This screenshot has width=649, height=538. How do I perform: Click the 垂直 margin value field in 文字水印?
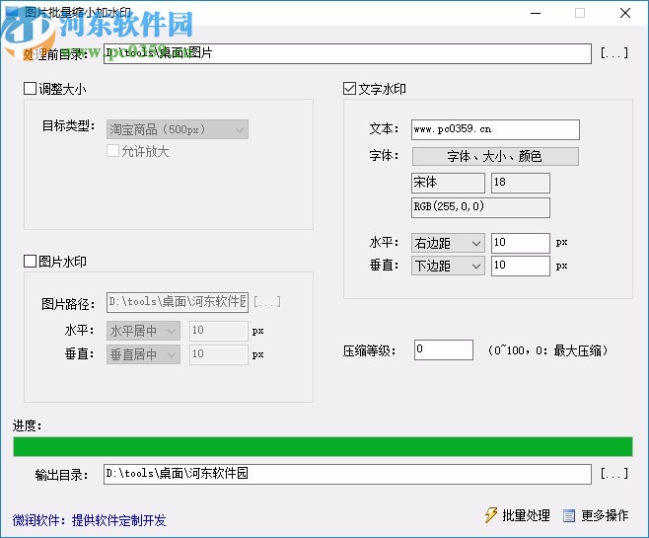coord(520,266)
